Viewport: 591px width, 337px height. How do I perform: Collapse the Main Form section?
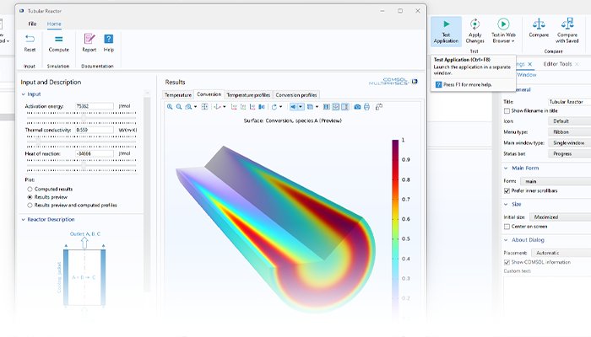pyautogui.click(x=507, y=168)
